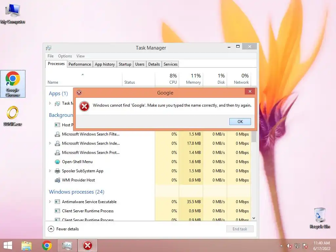Show hidden tray icons arrow
The height and width of the screenshot is (252, 336).
pyautogui.click(x=281, y=246)
